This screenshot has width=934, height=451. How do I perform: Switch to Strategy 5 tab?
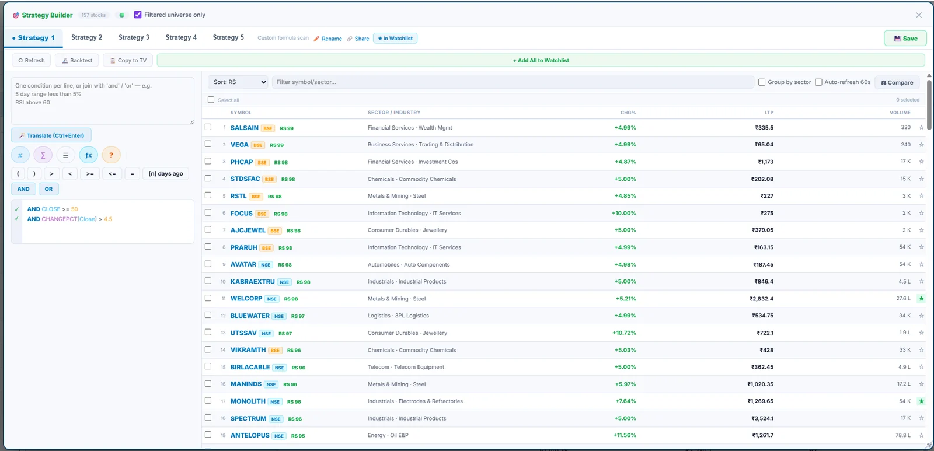[x=228, y=37]
